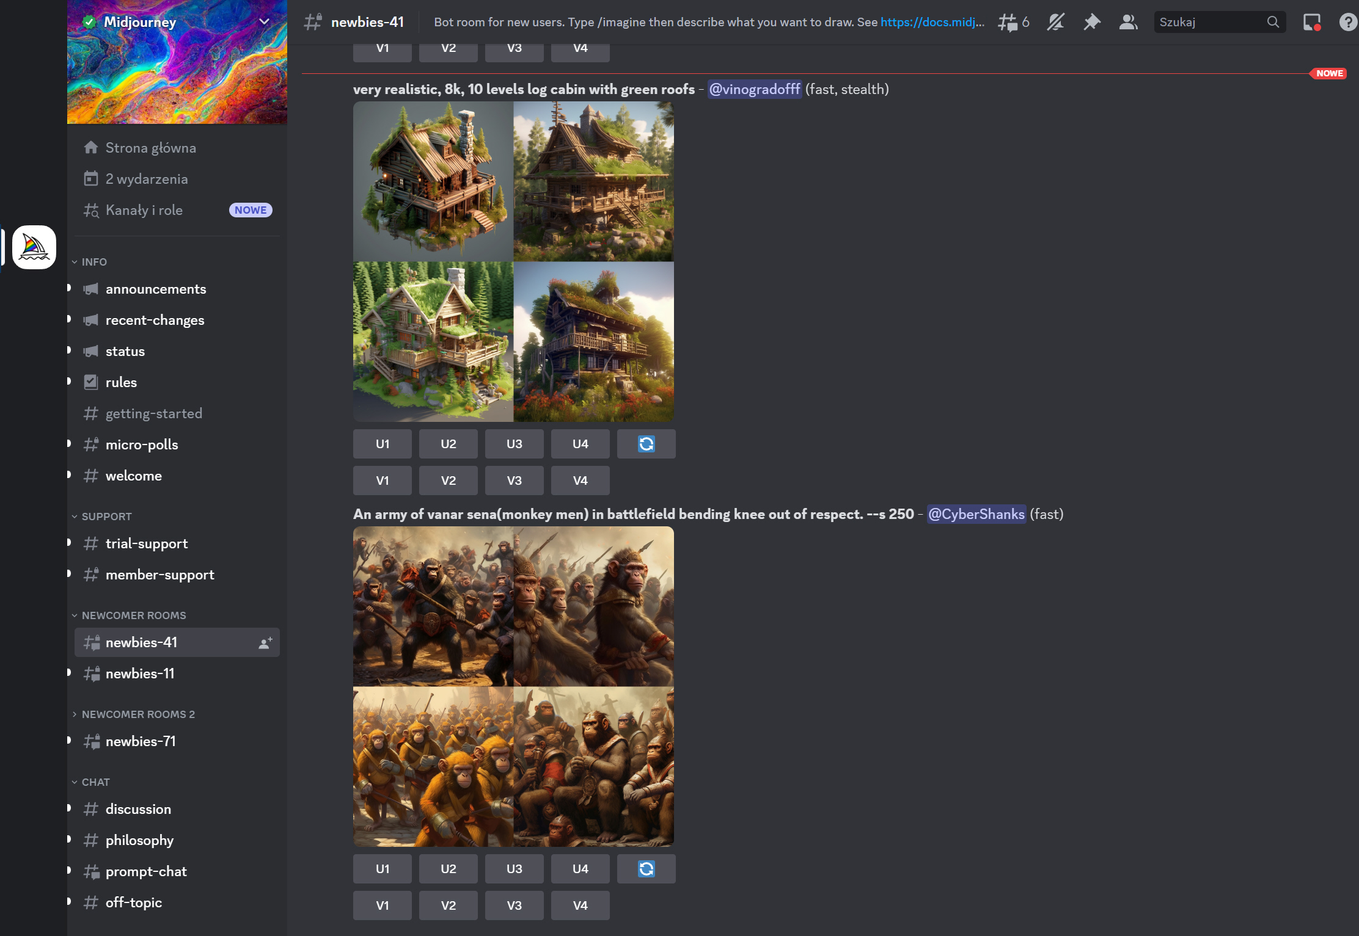Click re-roll icon under log cabin images
1359x936 pixels.
click(646, 444)
